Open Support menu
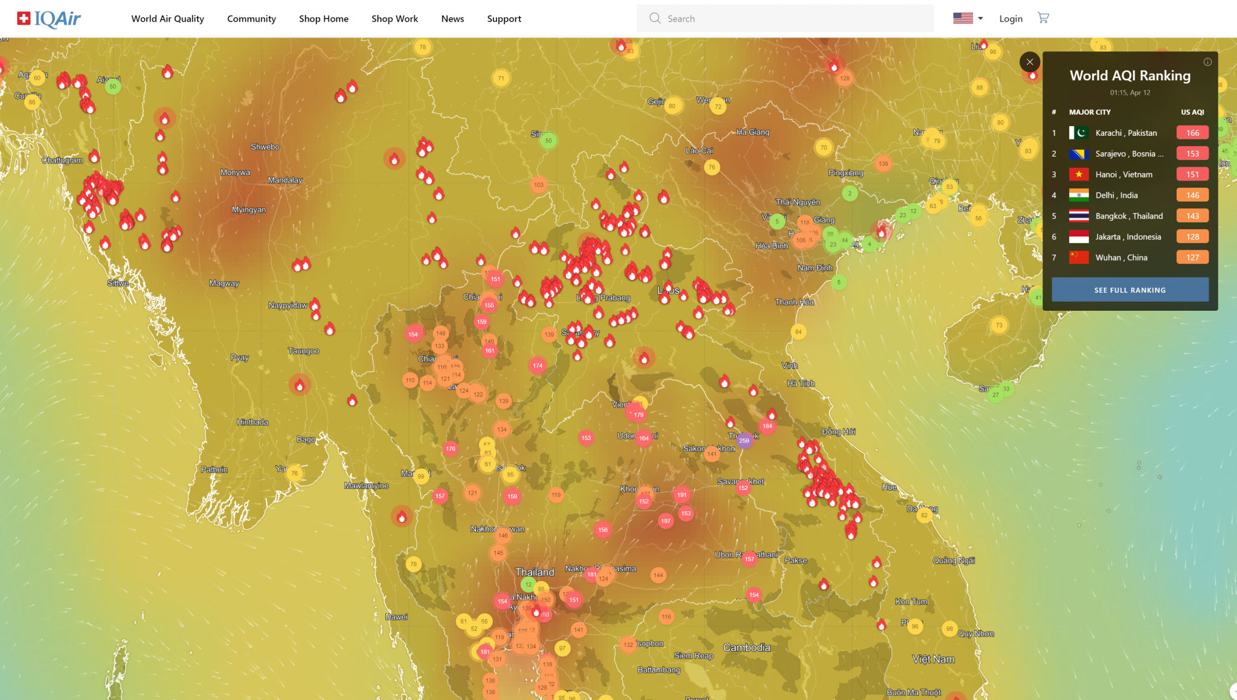This screenshot has height=700, width=1237. click(504, 19)
